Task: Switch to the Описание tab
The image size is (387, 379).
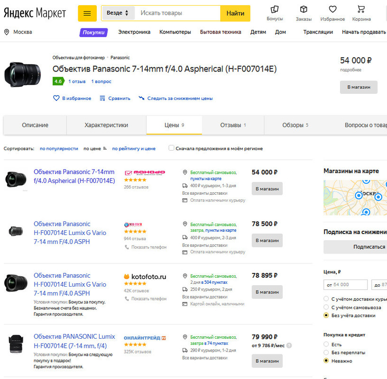Action: point(35,125)
